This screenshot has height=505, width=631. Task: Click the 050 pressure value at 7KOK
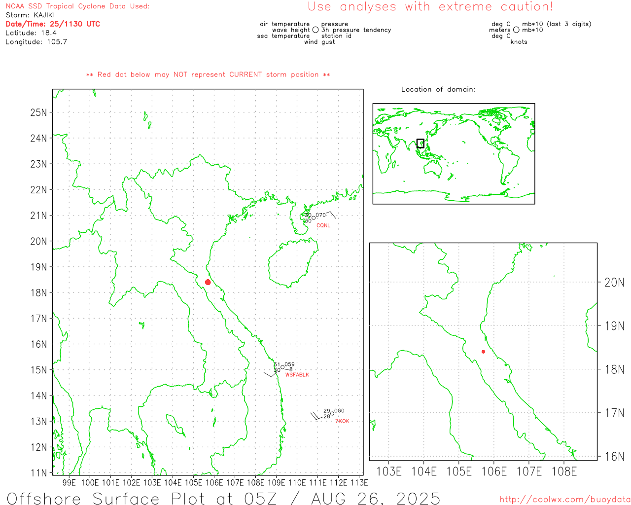(x=340, y=411)
